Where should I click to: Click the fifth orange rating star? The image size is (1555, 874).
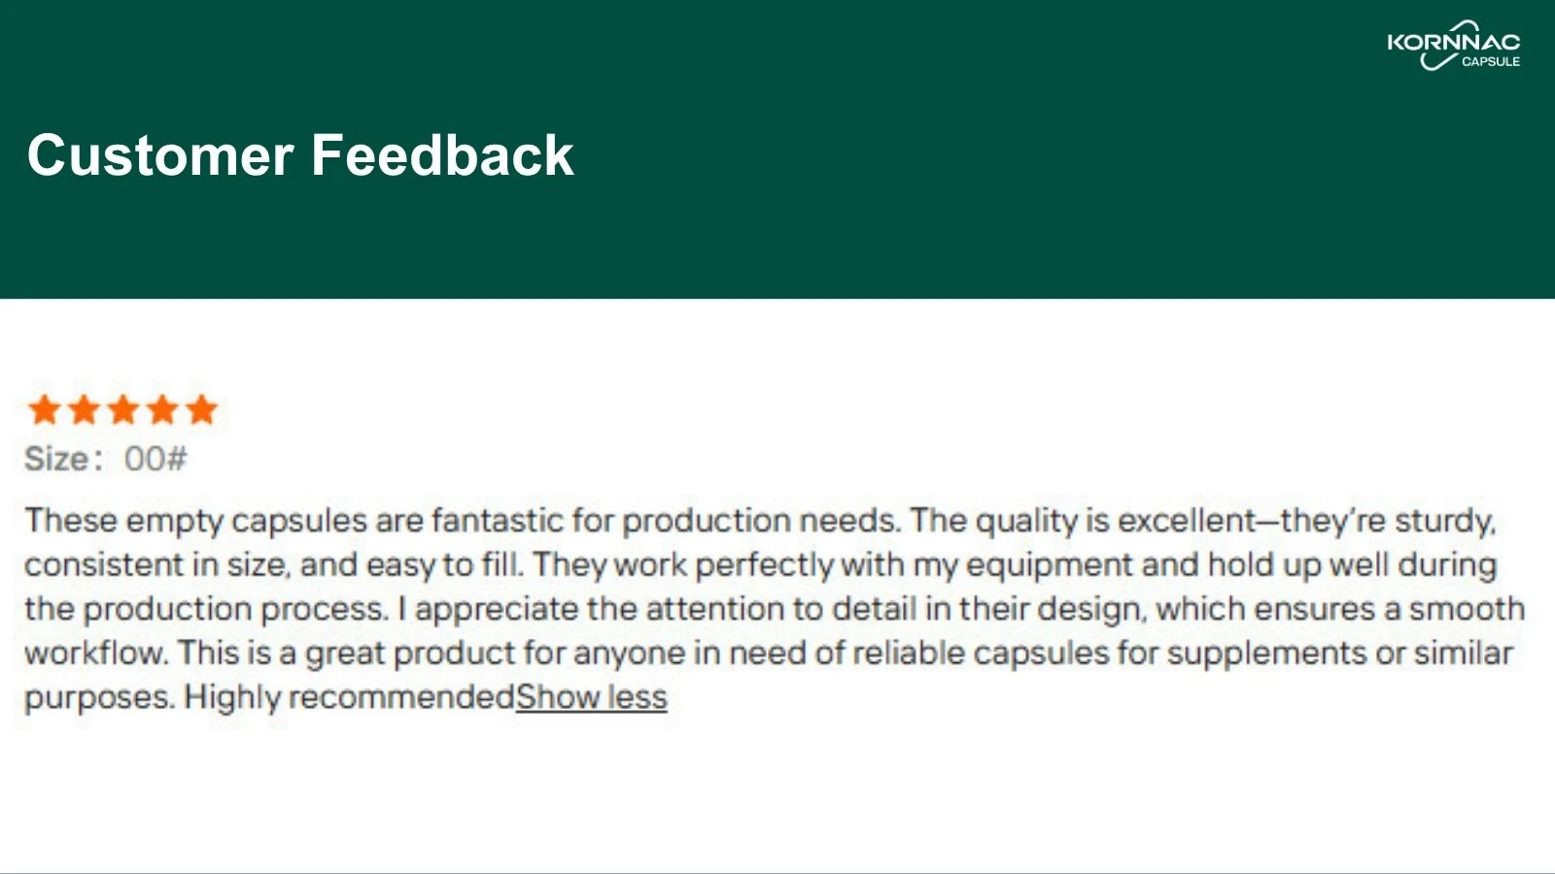(201, 410)
